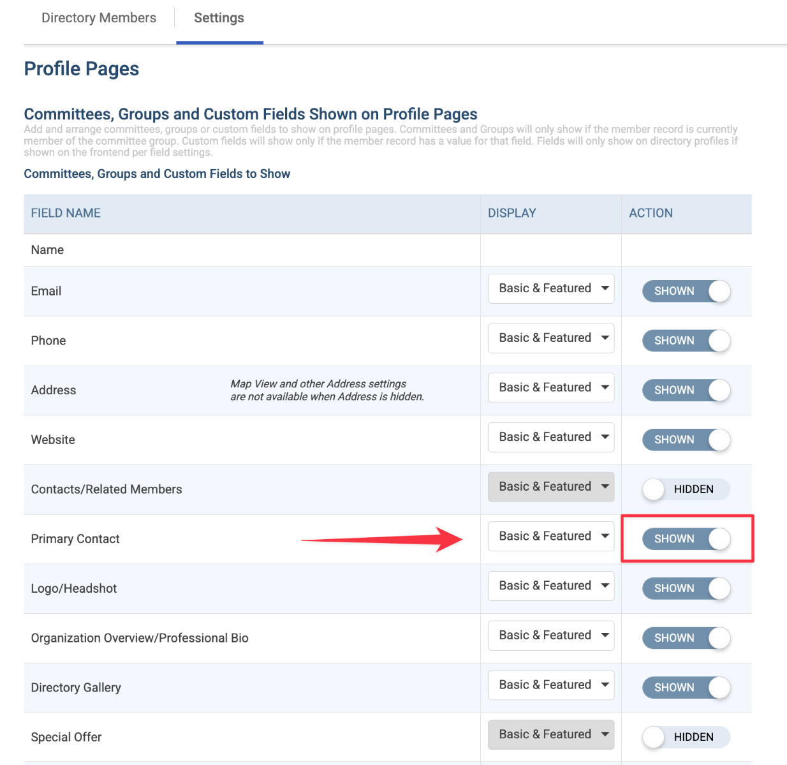Viewport: 787px width, 765px height.
Task: Hide the Address field with its toggle
Action: (686, 390)
